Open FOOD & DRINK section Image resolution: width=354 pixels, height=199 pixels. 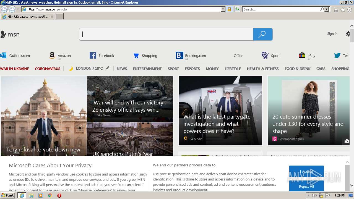298,69
